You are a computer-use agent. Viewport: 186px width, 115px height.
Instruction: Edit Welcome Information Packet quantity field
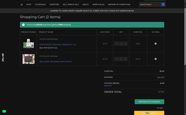pyautogui.click(x=121, y=59)
